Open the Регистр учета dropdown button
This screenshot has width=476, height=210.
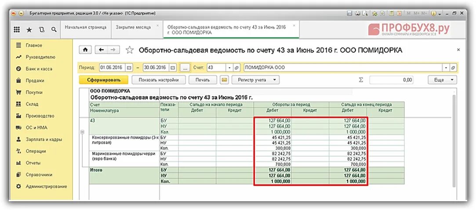256,80
